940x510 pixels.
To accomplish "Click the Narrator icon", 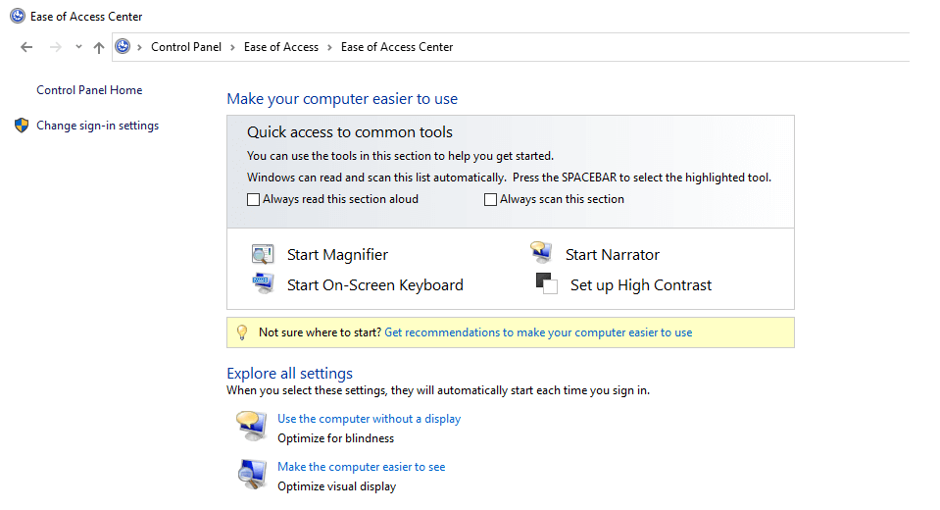I will pos(541,253).
